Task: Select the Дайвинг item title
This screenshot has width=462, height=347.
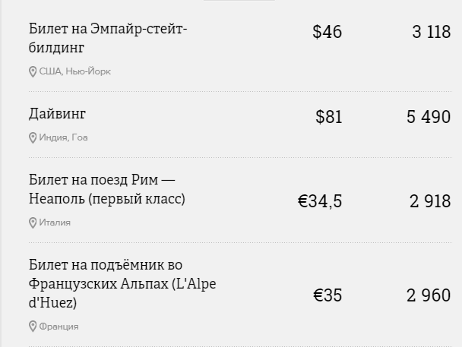Action: pos(57,114)
